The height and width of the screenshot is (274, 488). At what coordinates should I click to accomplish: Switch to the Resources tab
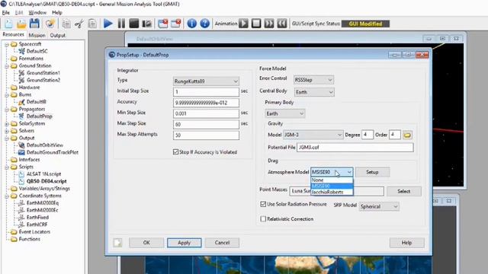[x=13, y=34]
